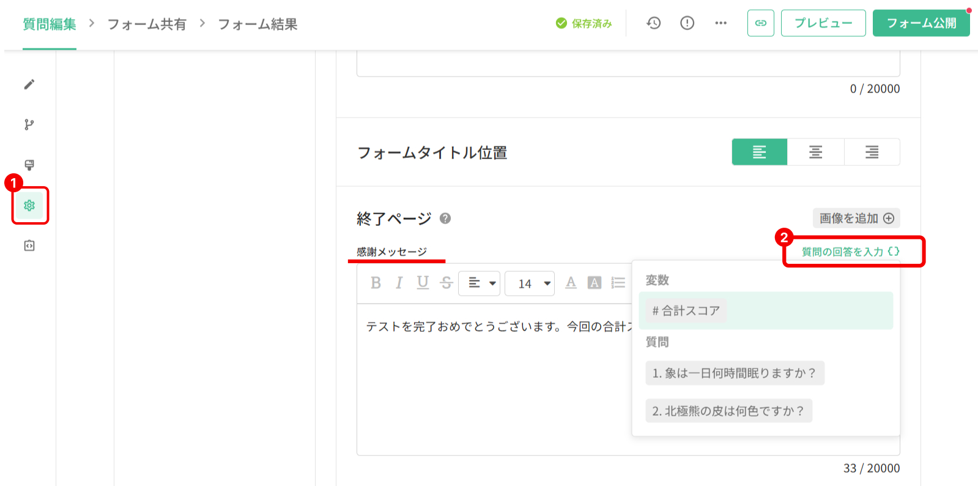Open the embed code icon in sidebar
The image size is (978, 486).
coord(29,246)
